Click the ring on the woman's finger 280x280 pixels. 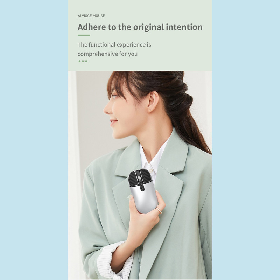pyautogui.click(x=159, y=210)
